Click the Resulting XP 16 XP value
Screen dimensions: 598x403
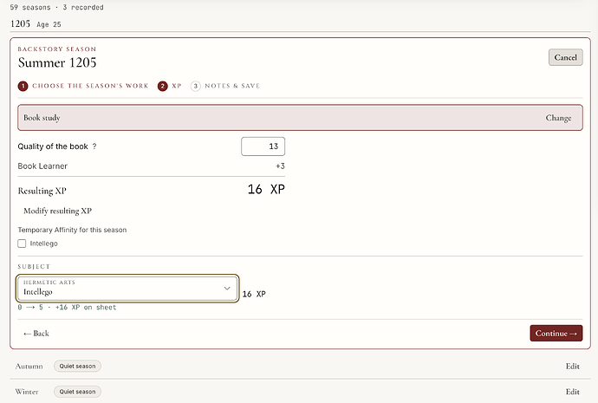pyautogui.click(x=266, y=189)
